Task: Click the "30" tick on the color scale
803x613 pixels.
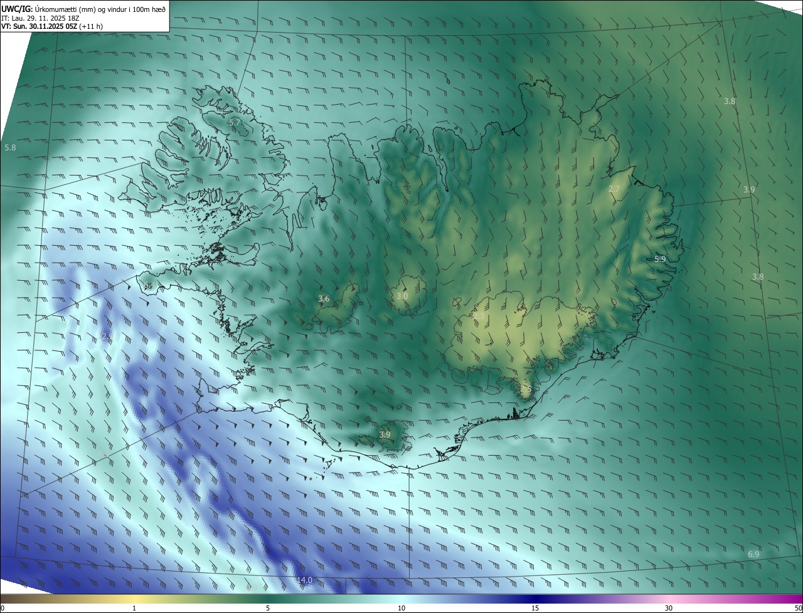Action: tap(669, 608)
